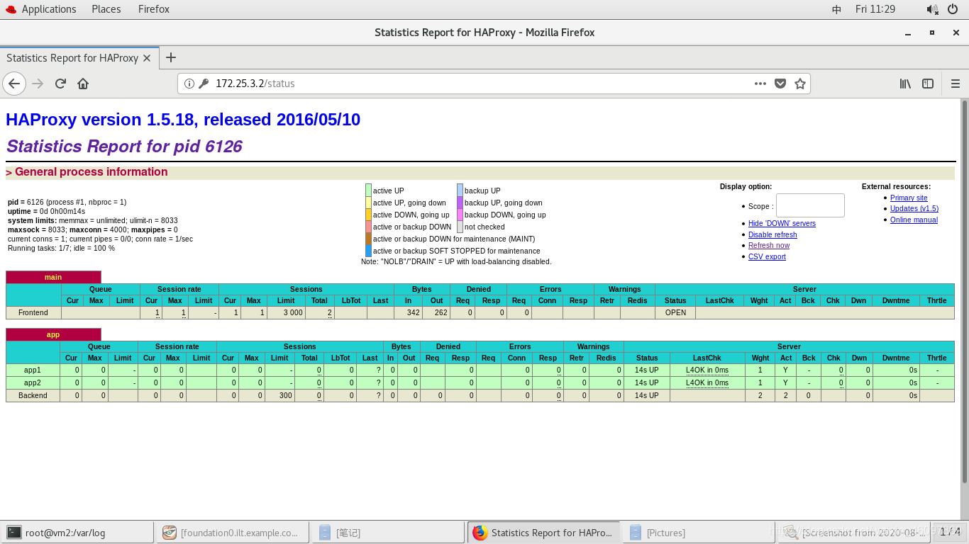The height and width of the screenshot is (544, 969).
Task: Switch to 笔记 window in taskbar
Action: click(389, 533)
